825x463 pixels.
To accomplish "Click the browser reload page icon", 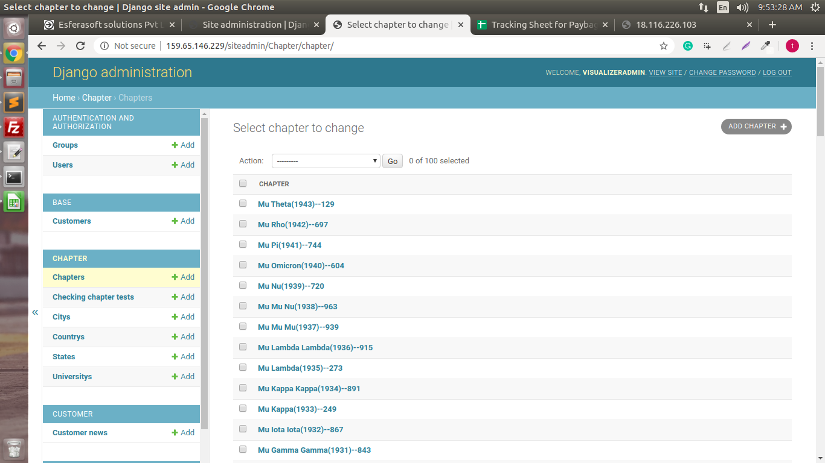I will pyautogui.click(x=80, y=46).
